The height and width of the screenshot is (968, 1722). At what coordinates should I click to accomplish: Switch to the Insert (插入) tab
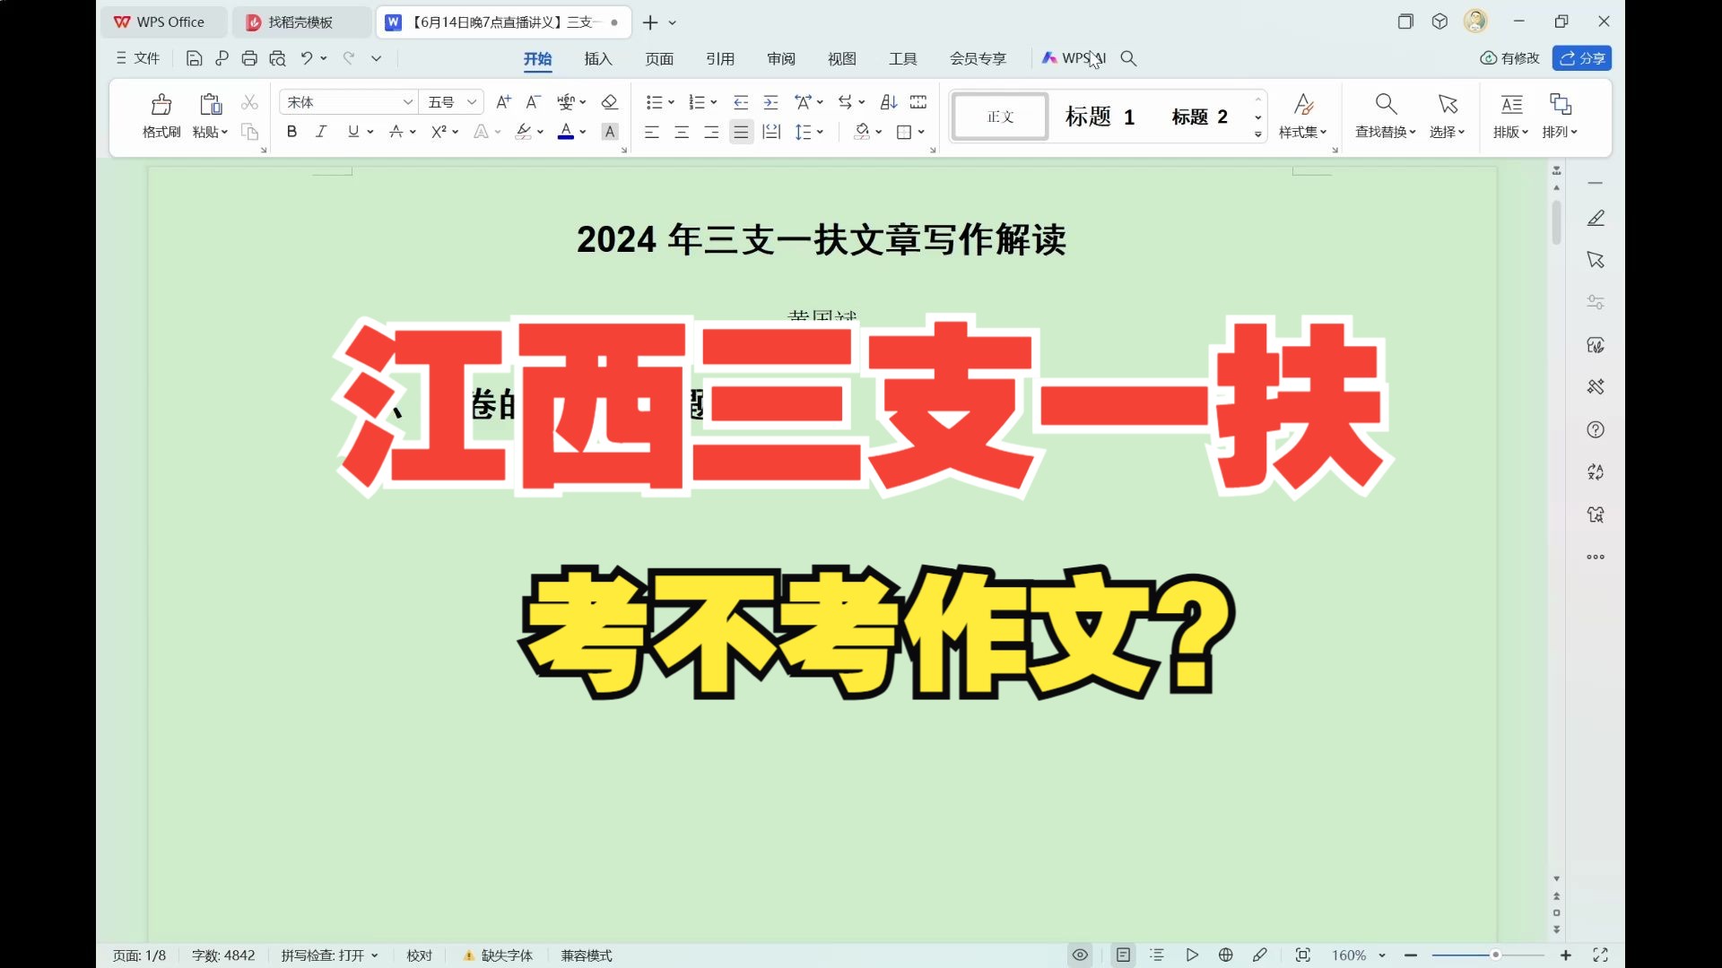click(x=598, y=58)
